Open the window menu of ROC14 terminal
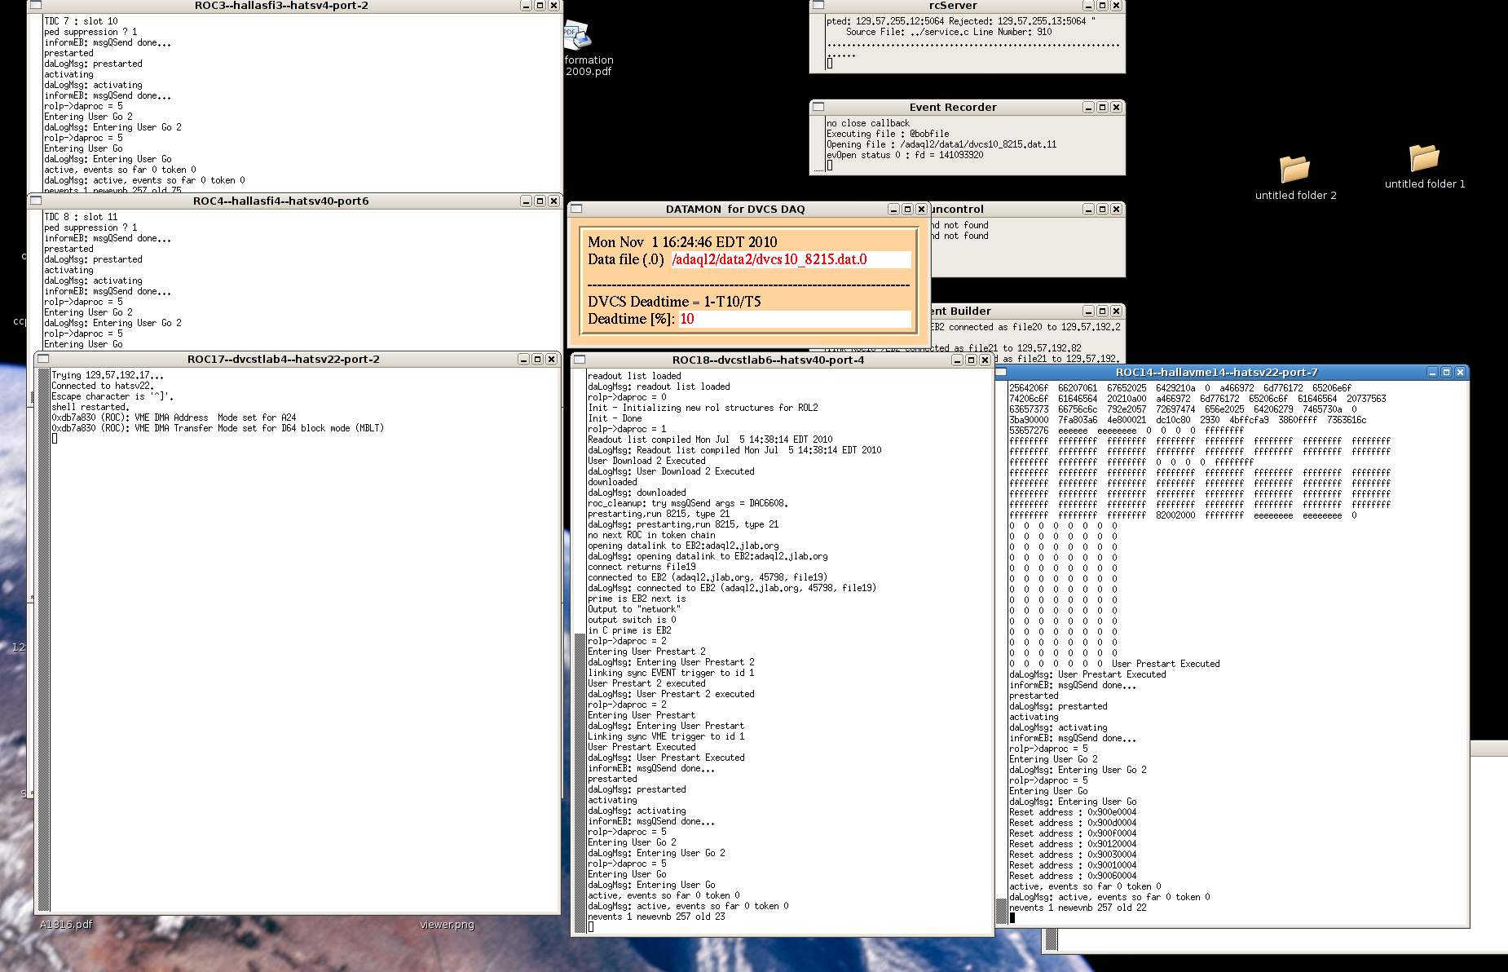Image resolution: width=1508 pixels, height=972 pixels. coord(1002,372)
